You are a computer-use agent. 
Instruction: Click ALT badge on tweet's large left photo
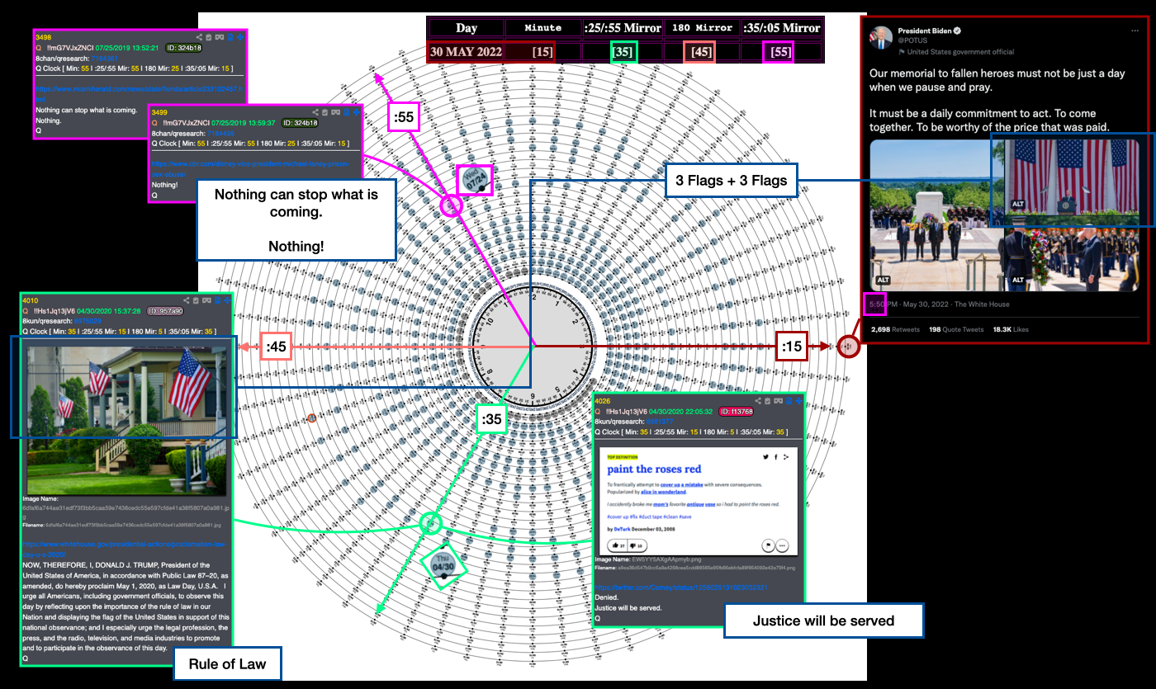coord(884,279)
